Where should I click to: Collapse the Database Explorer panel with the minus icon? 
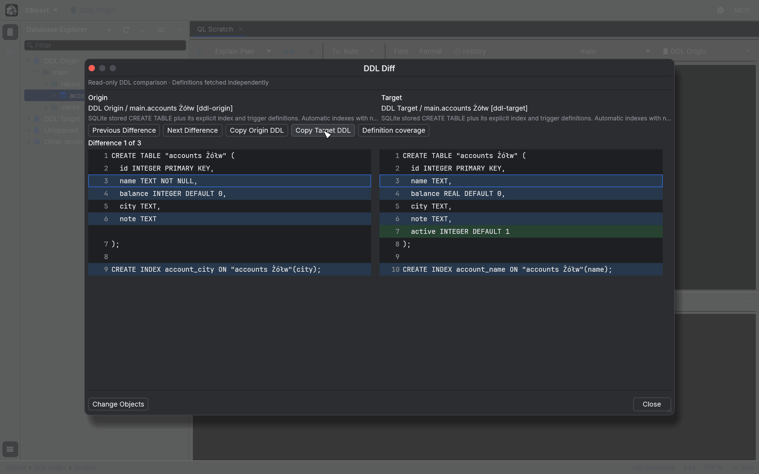[x=179, y=30]
